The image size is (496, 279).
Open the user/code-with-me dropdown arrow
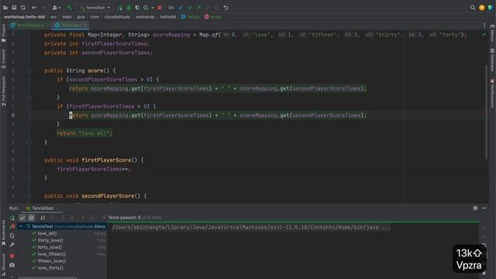tap(60, 8)
